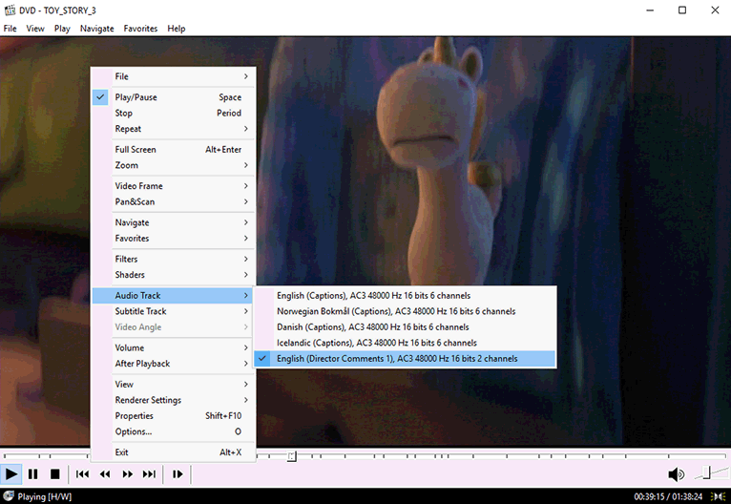Open the Volume submenu
Screen dimensions: 731x504
tap(174, 347)
